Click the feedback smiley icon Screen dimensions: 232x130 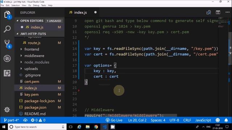(x=217, y=120)
